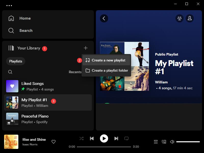
Task: Open Connect to a device
Action: [164, 142]
